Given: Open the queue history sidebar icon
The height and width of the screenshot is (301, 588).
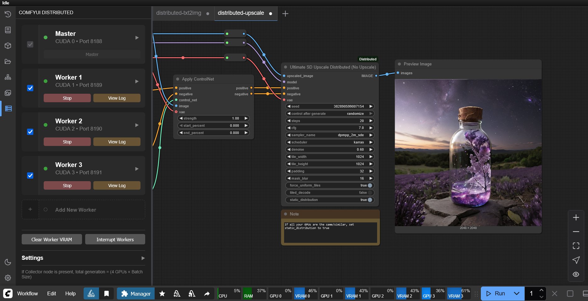Looking at the screenshot, I should pos(8,14).
